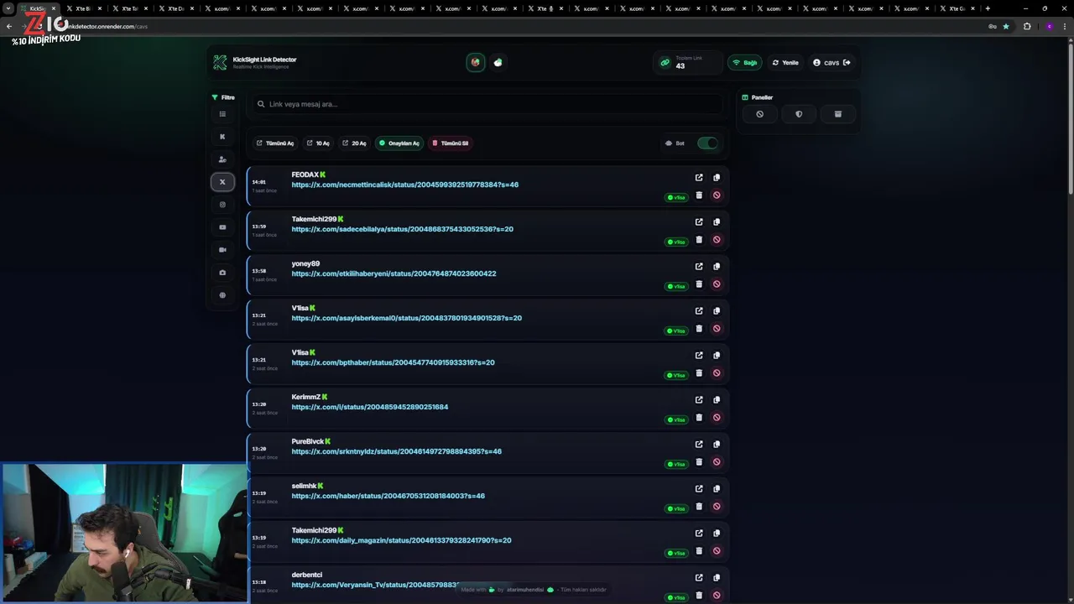Toggle the Bot switch
Image resolution: width=1074 pixels, height=604 pixels.
click(707, 143)
